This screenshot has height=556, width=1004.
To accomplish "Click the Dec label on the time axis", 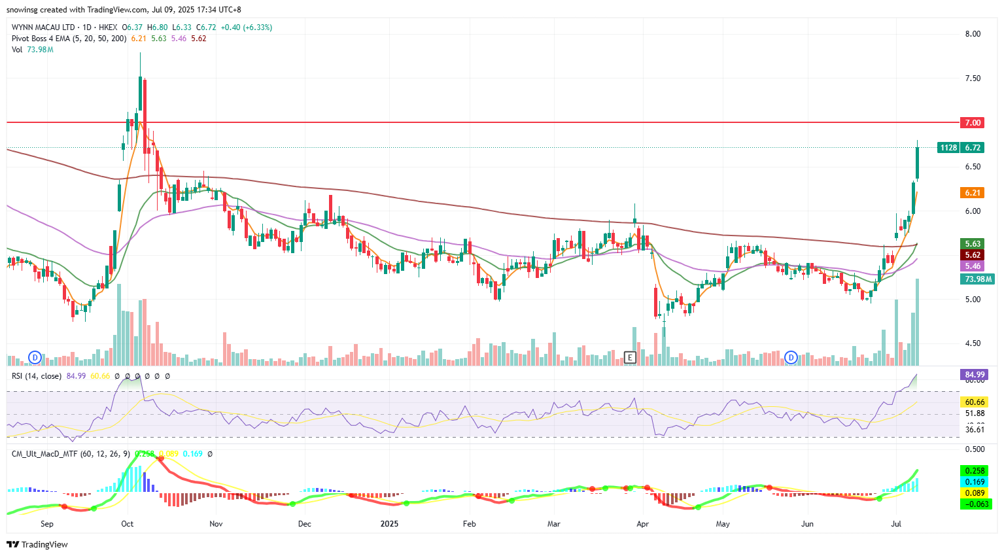I will click(304, 524).
